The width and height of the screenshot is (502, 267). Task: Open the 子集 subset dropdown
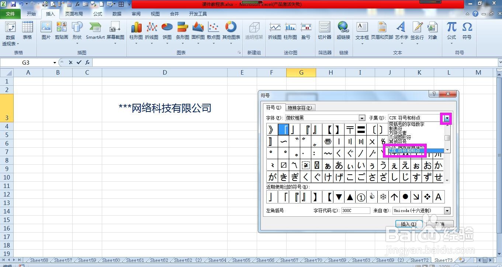447,118
